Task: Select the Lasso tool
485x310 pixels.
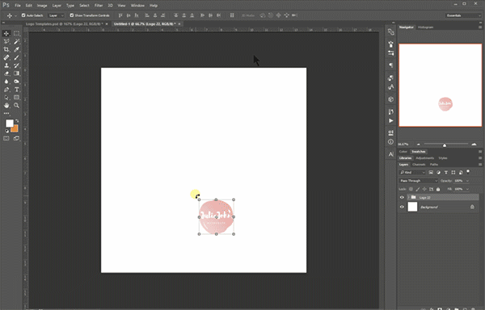Action: coord(6,41)
